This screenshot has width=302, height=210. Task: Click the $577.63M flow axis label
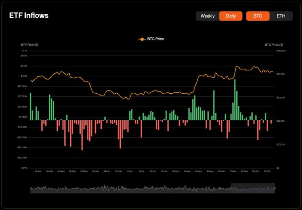[x=24, y=97]
